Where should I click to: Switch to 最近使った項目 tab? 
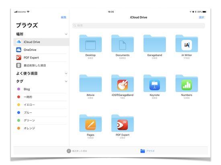[77, 151]
